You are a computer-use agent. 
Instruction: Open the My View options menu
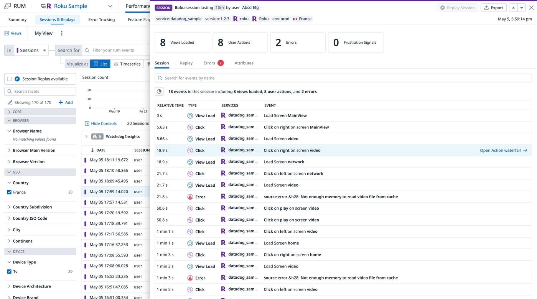coord(61,33)
